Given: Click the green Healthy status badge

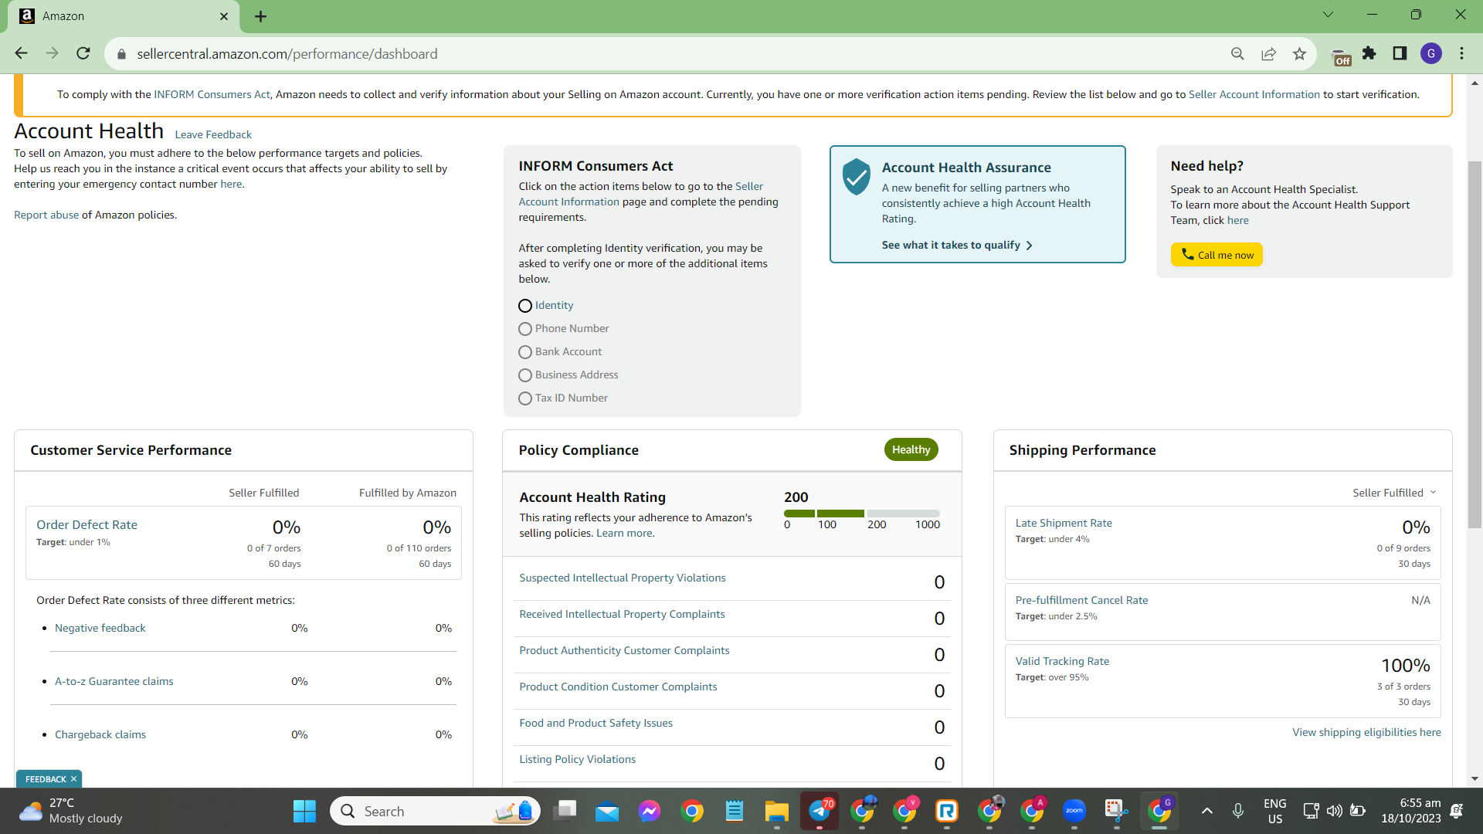Looking at the screenshot, I should point(911,449).
